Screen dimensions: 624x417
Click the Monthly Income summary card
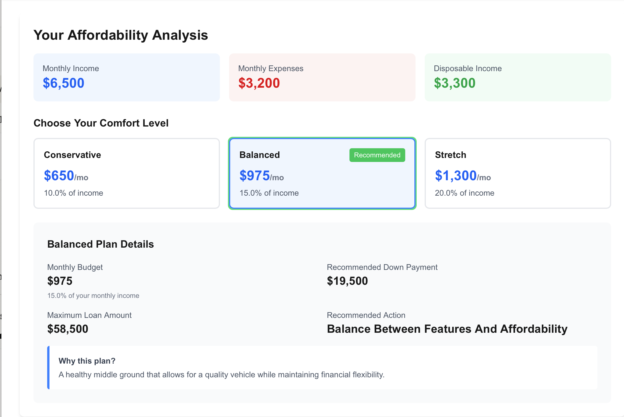pos(126,77)
